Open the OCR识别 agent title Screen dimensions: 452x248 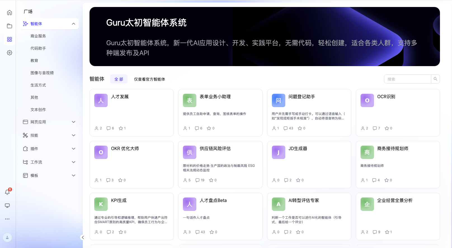point(386,97)
